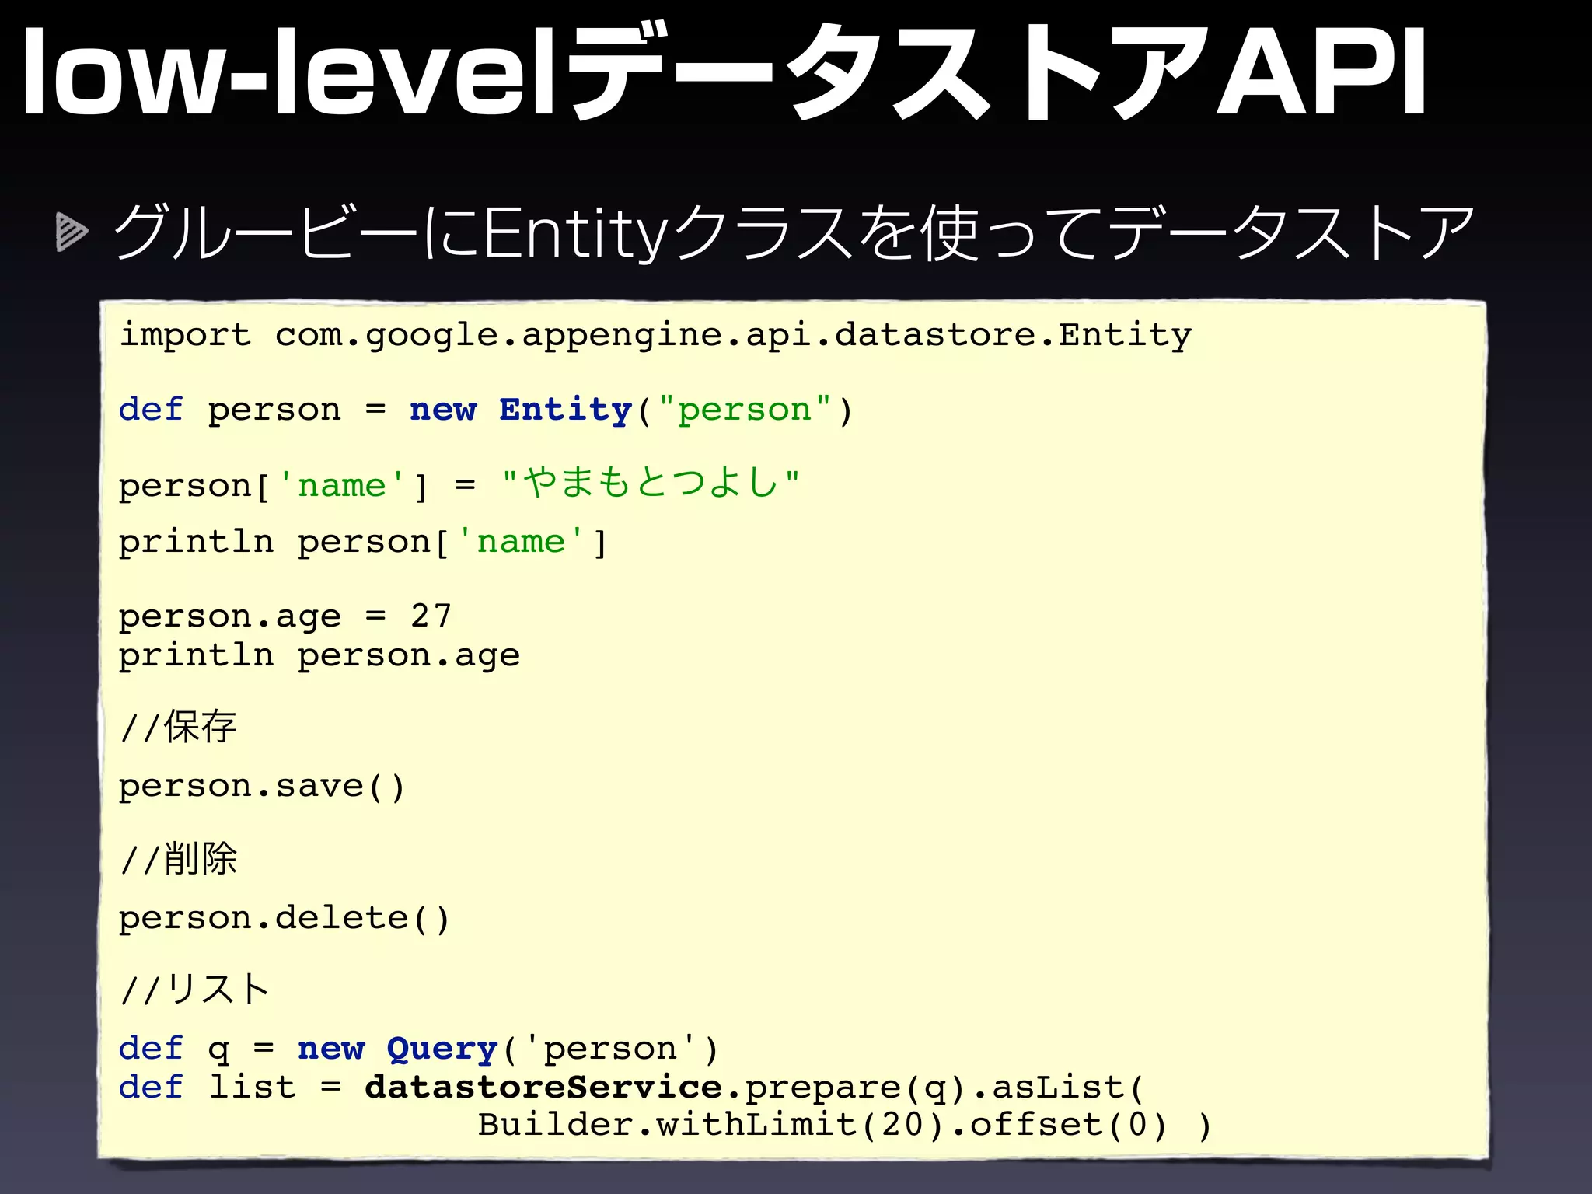Screen dimensions: 1592x1194
Task: Click the line 'def q = new Query('person')'
Action: point(418,1049)
